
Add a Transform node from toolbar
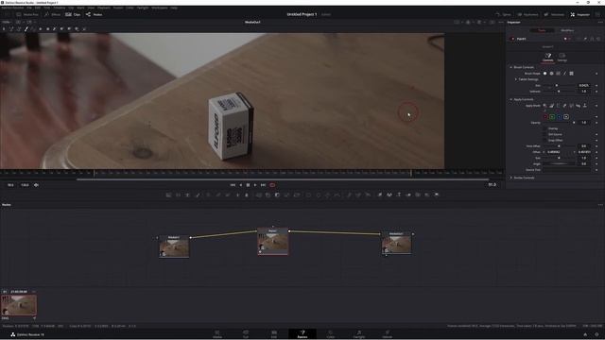coord(297,195)
